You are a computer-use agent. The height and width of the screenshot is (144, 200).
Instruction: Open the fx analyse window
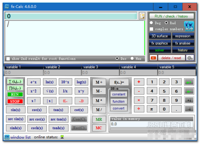pyautogui.click(x=183, y=43)
